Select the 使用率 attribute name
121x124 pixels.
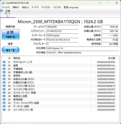(17, 76)
